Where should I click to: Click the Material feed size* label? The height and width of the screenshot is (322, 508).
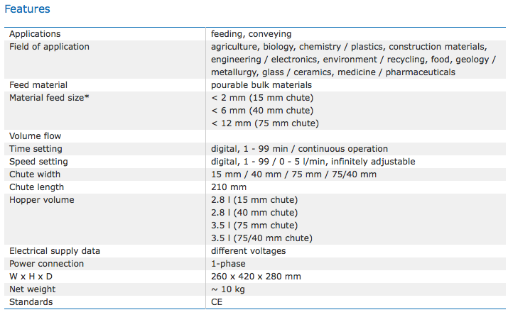tap(49, 98)
